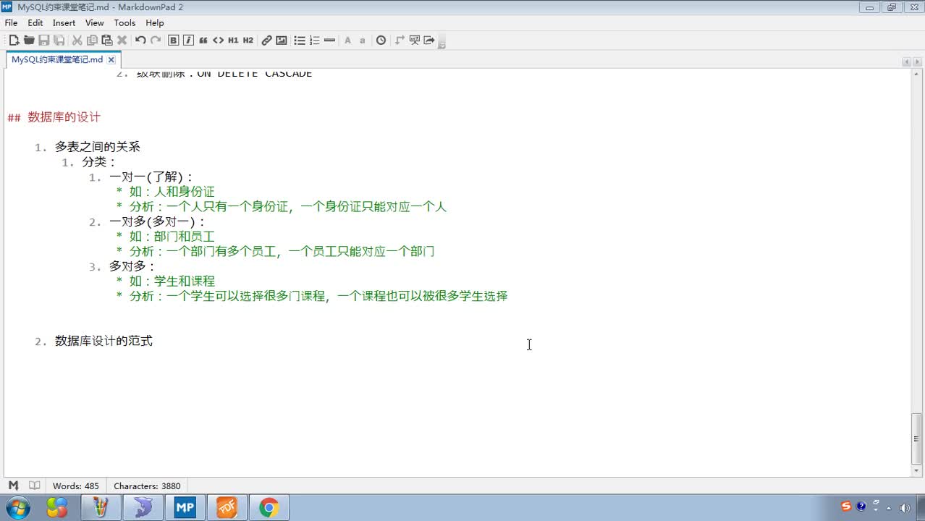Apply bold formatting with B icon
925x521 pixels.
(x=174, y=41)
